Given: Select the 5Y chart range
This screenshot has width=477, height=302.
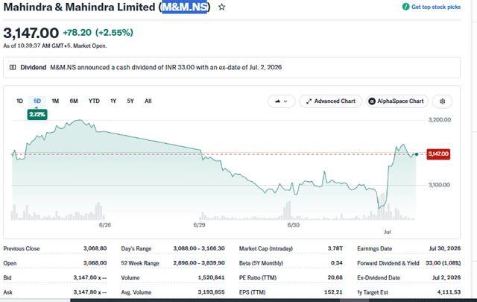Looking at the screenshot, I should [130, 101].
